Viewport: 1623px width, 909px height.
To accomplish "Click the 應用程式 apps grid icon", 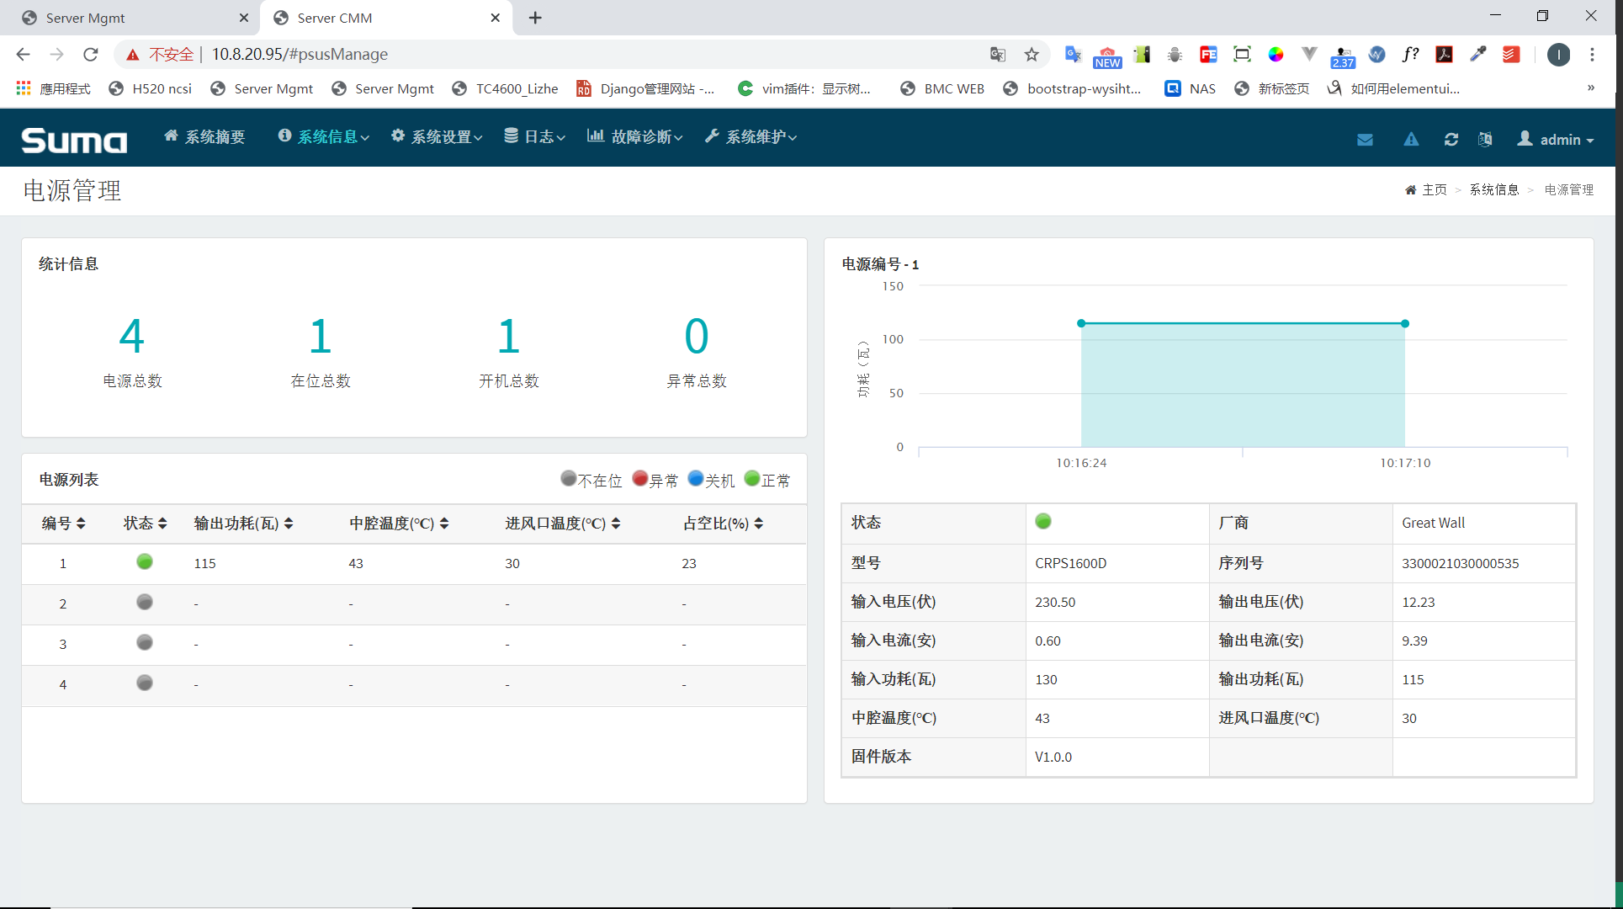I will point(24,88).
